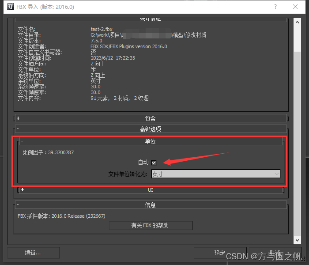Collapse 高级选项 using its minus icon

[18, 129]
